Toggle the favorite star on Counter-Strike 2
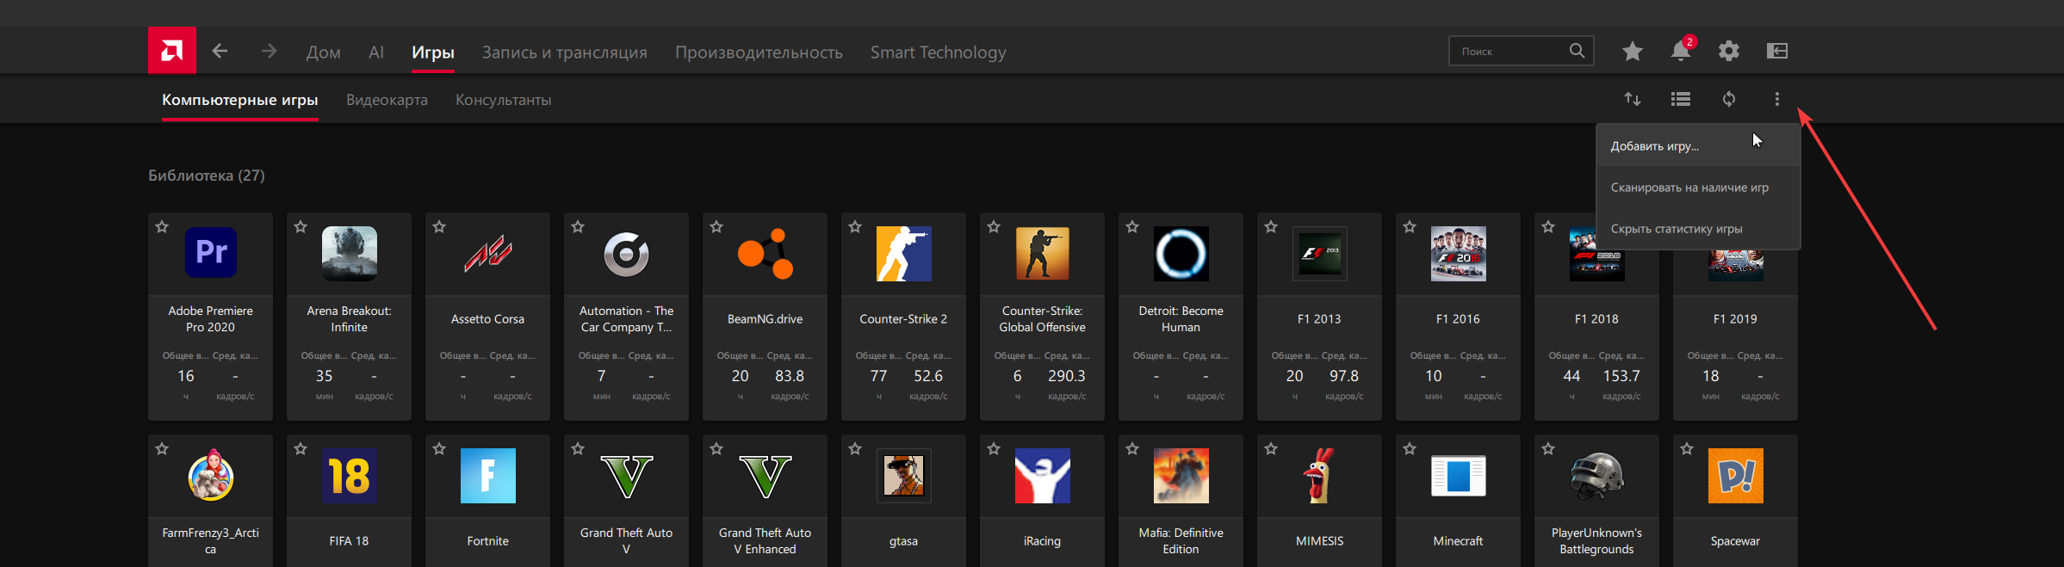 [855, 227]
